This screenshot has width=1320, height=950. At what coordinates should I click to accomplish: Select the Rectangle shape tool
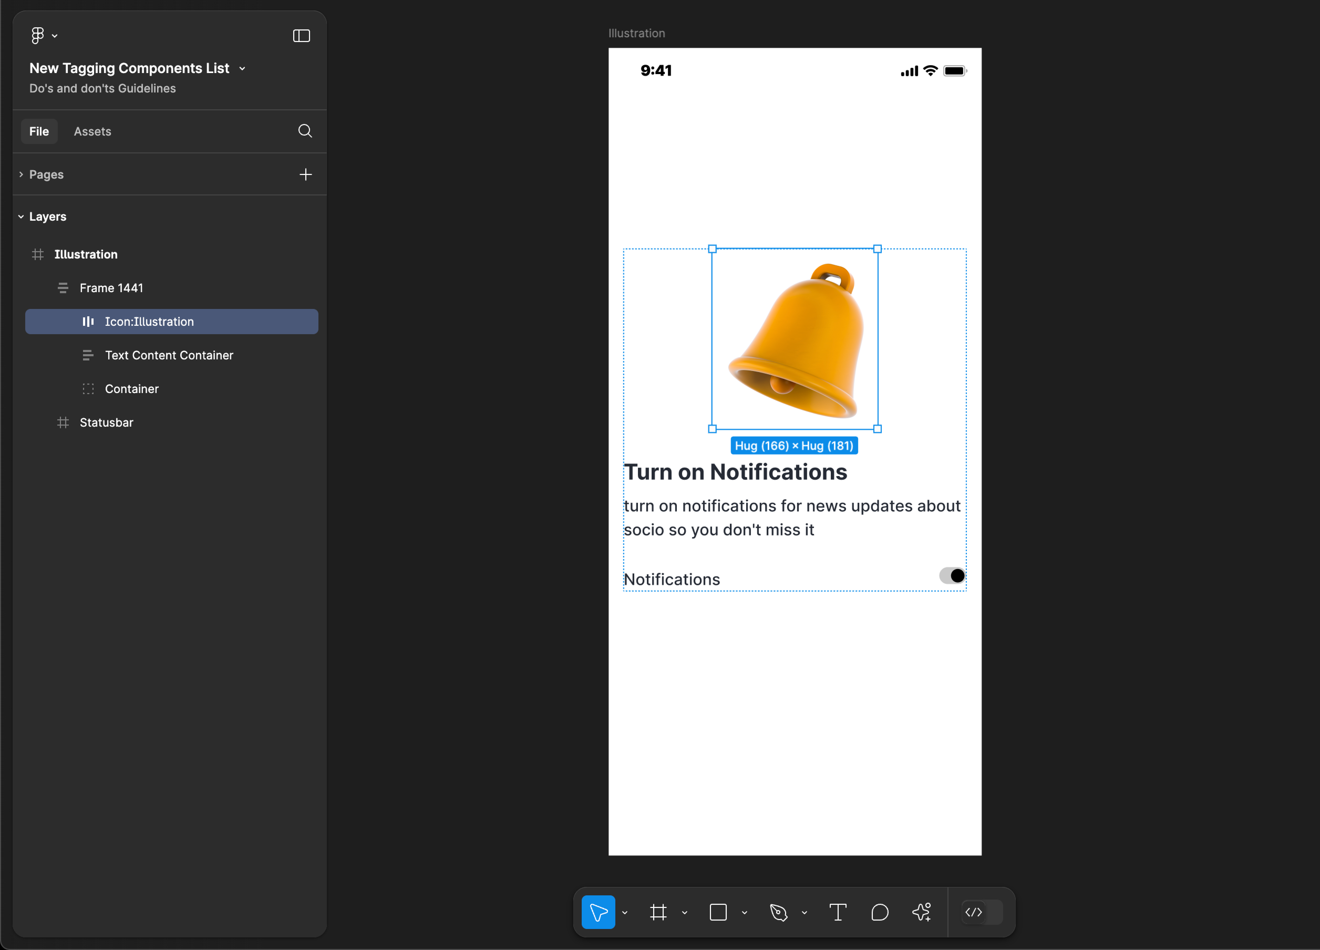click(718, 912)
